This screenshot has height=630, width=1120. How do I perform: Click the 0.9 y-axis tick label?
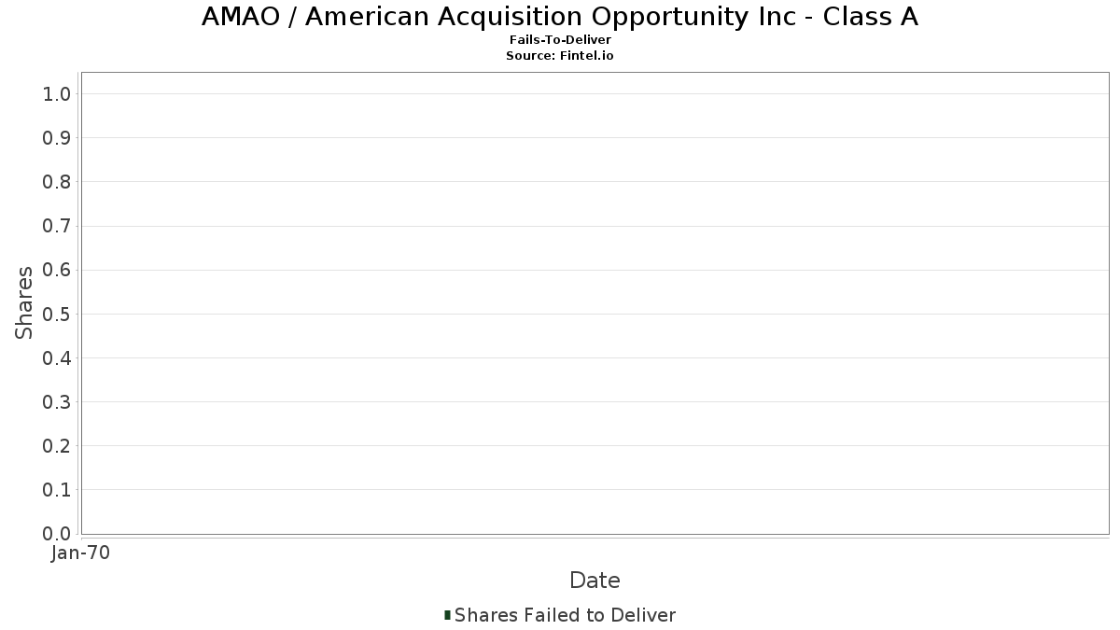57,138
